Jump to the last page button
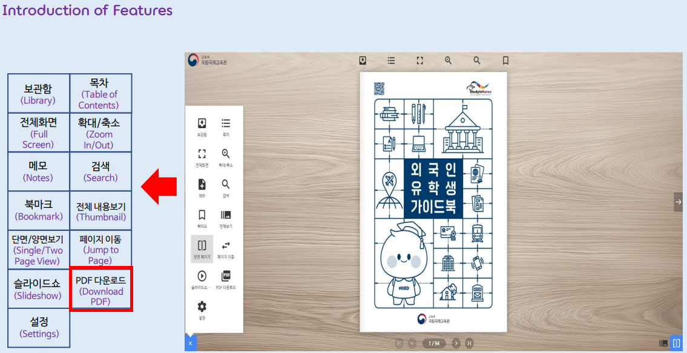Image resolution: width=687 pixels, height=353 pixels. pyautogui.click(x=469, y=343)
